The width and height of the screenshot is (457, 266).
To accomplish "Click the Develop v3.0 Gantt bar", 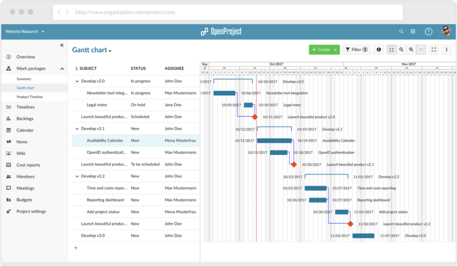I will click(x=363, y=236).
